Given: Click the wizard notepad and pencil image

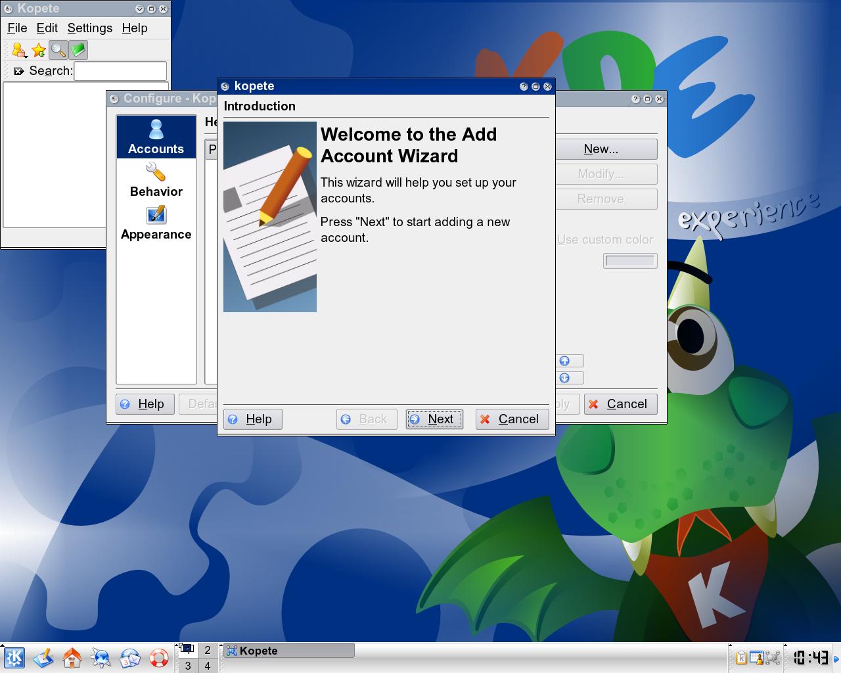Looking at the screenshot, I should pyautogui.click(x=270, y=217).
